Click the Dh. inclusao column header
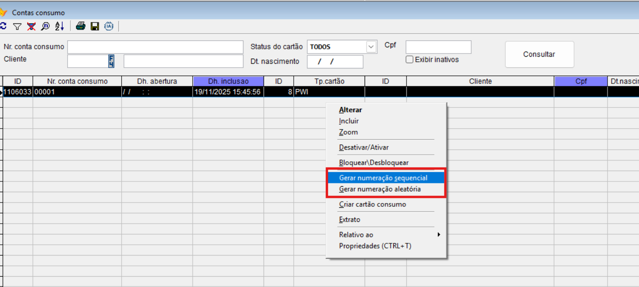 click(228, 81)
